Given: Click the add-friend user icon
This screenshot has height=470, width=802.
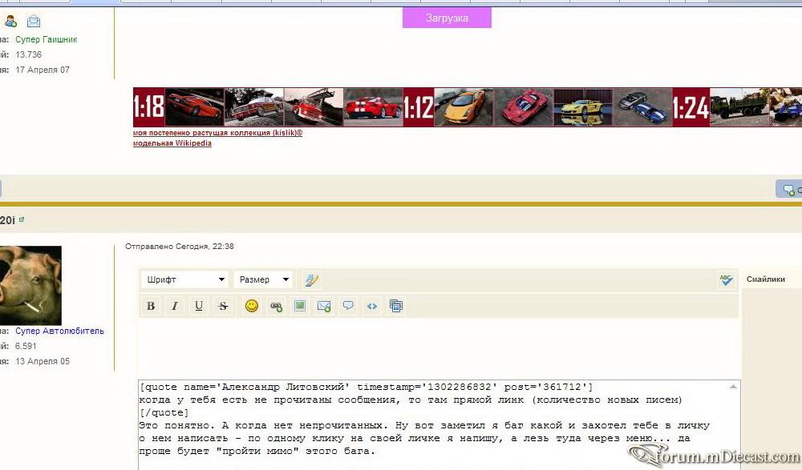Looking at the screenshot, I should pos(10,21).
